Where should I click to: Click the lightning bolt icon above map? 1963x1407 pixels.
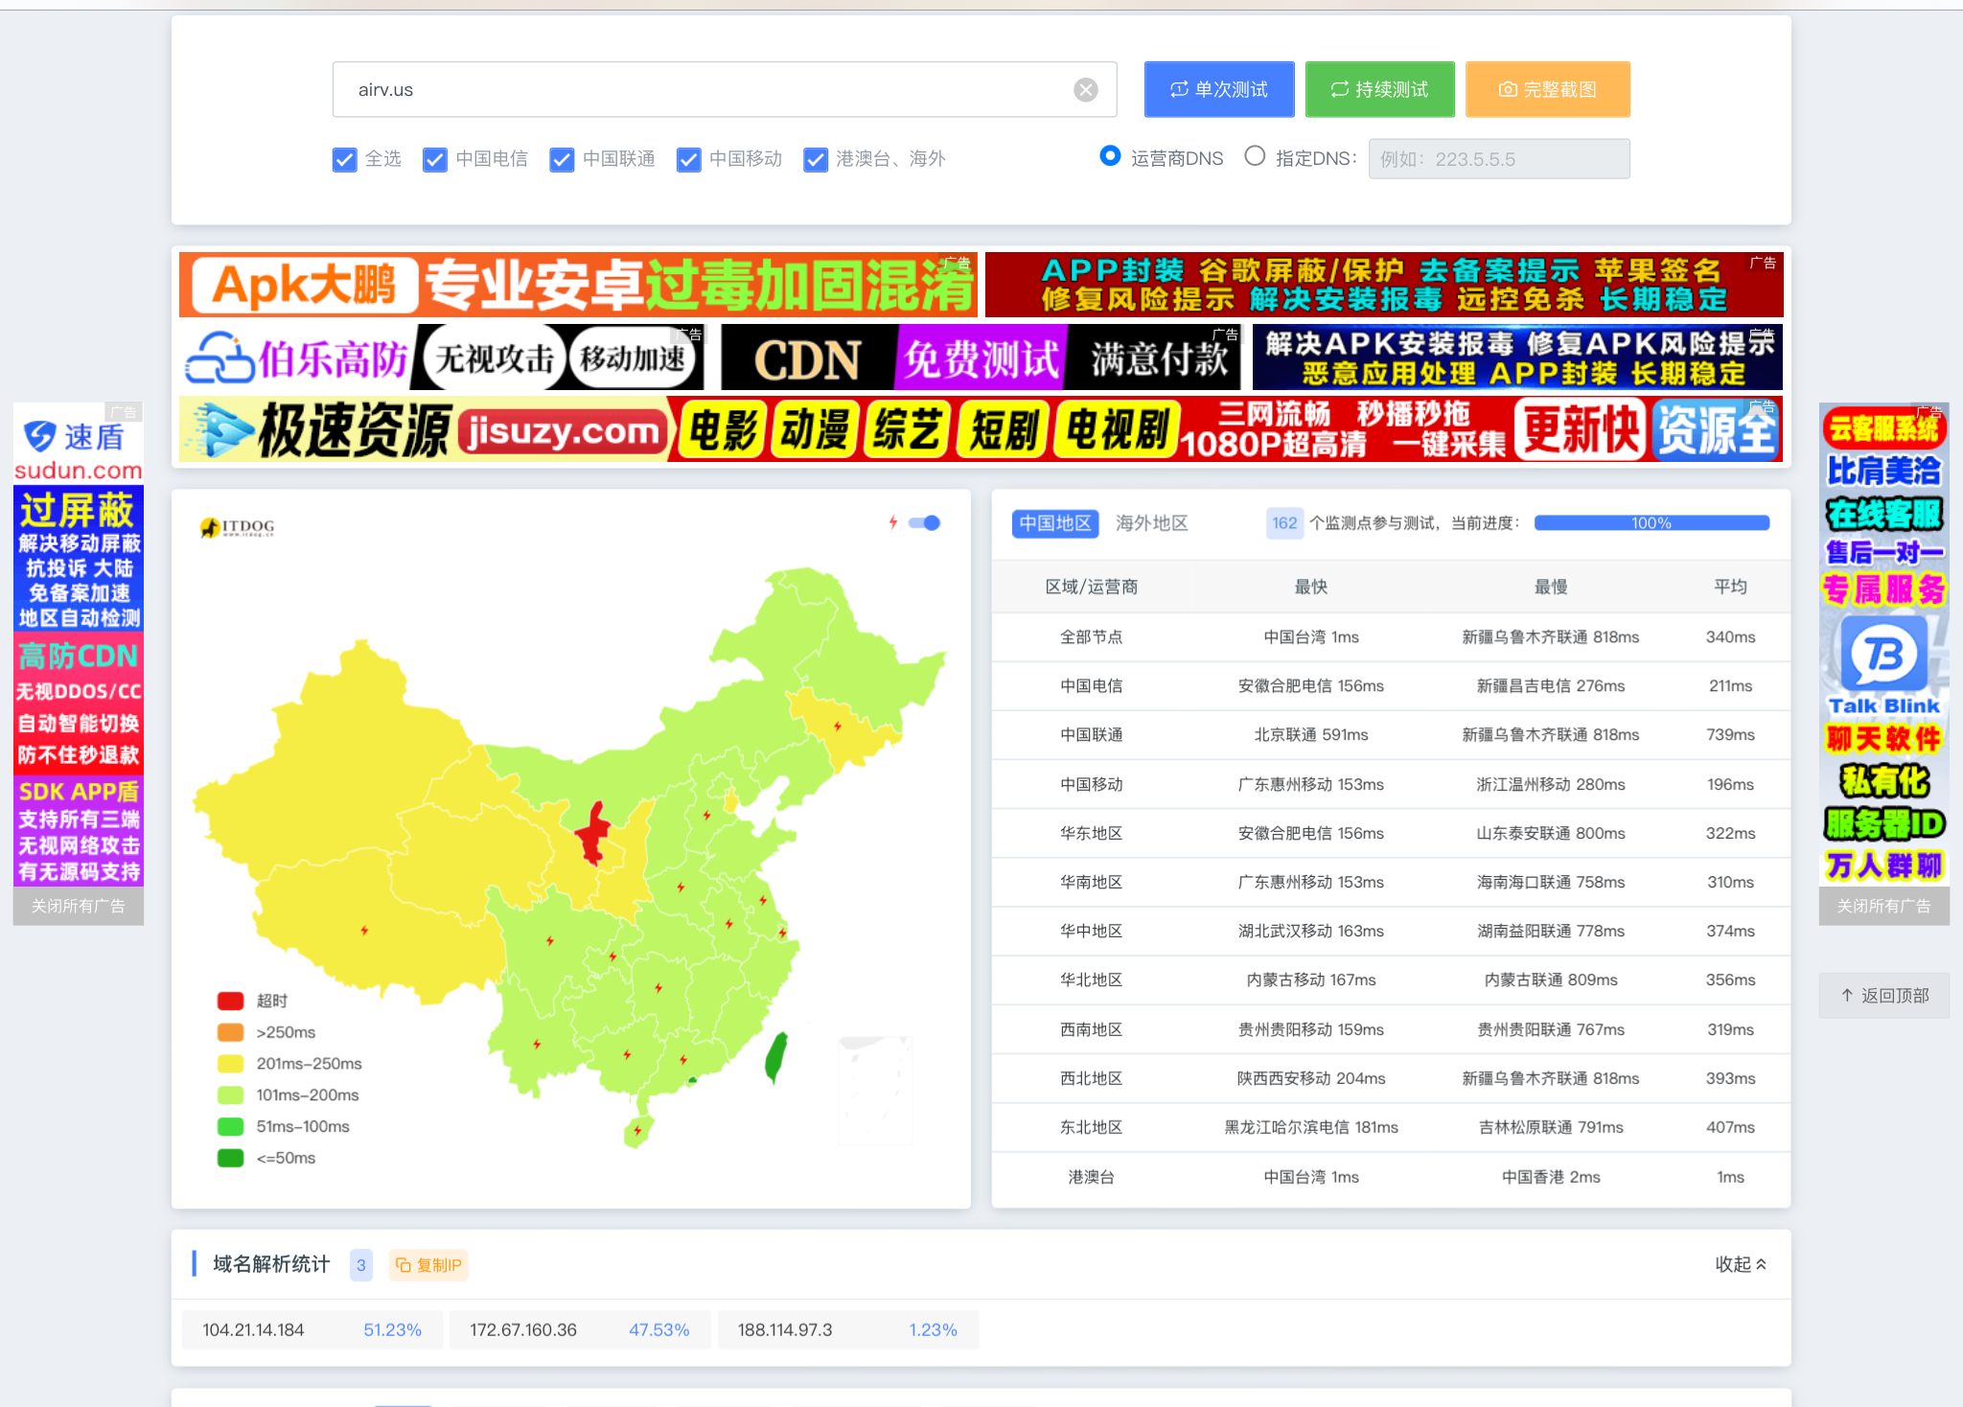tap(892, 522)
